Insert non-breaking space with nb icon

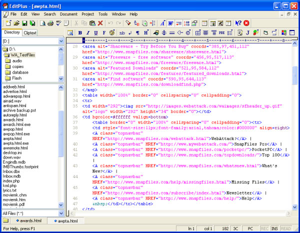click(x=122, y=33)
